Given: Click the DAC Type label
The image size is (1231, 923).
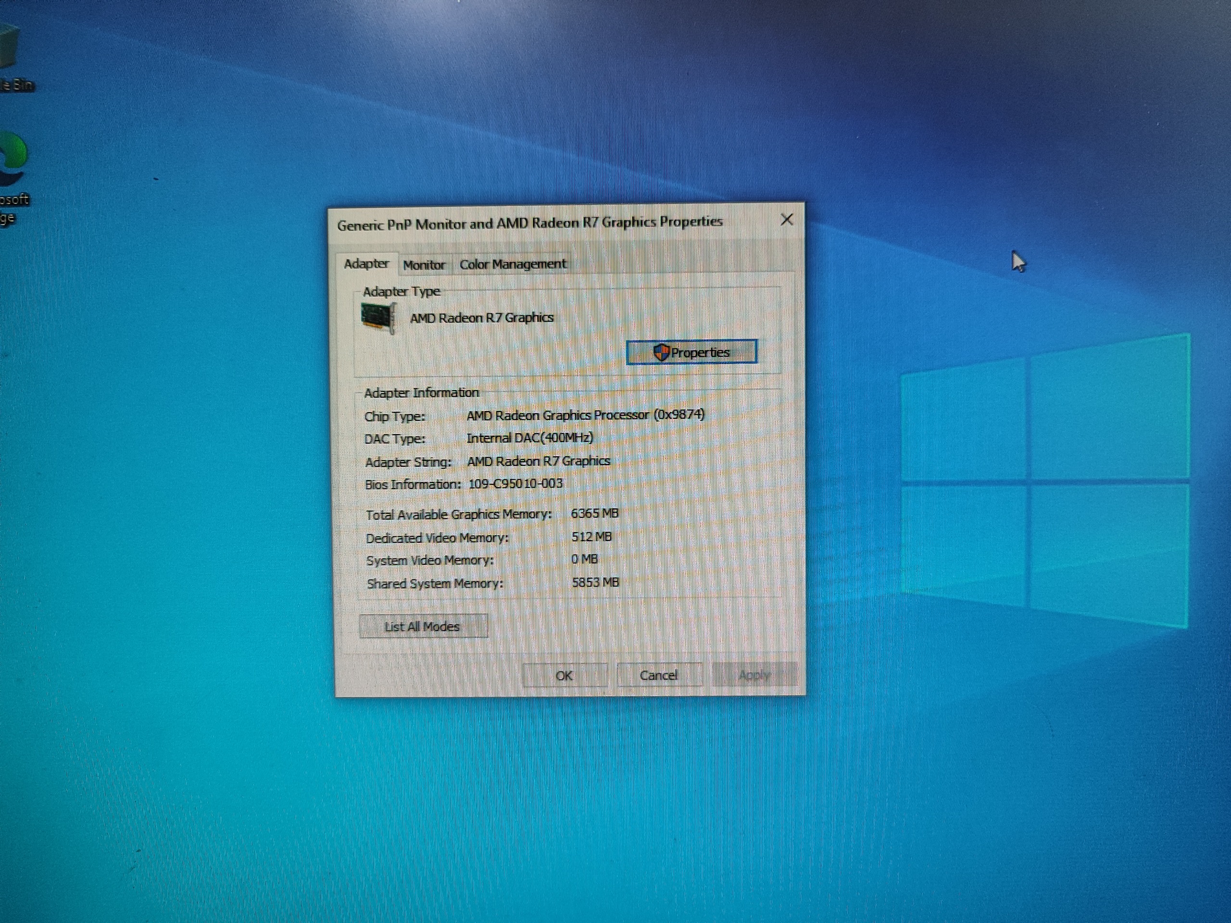Looking at the screenshot, I should pos(395,439).
